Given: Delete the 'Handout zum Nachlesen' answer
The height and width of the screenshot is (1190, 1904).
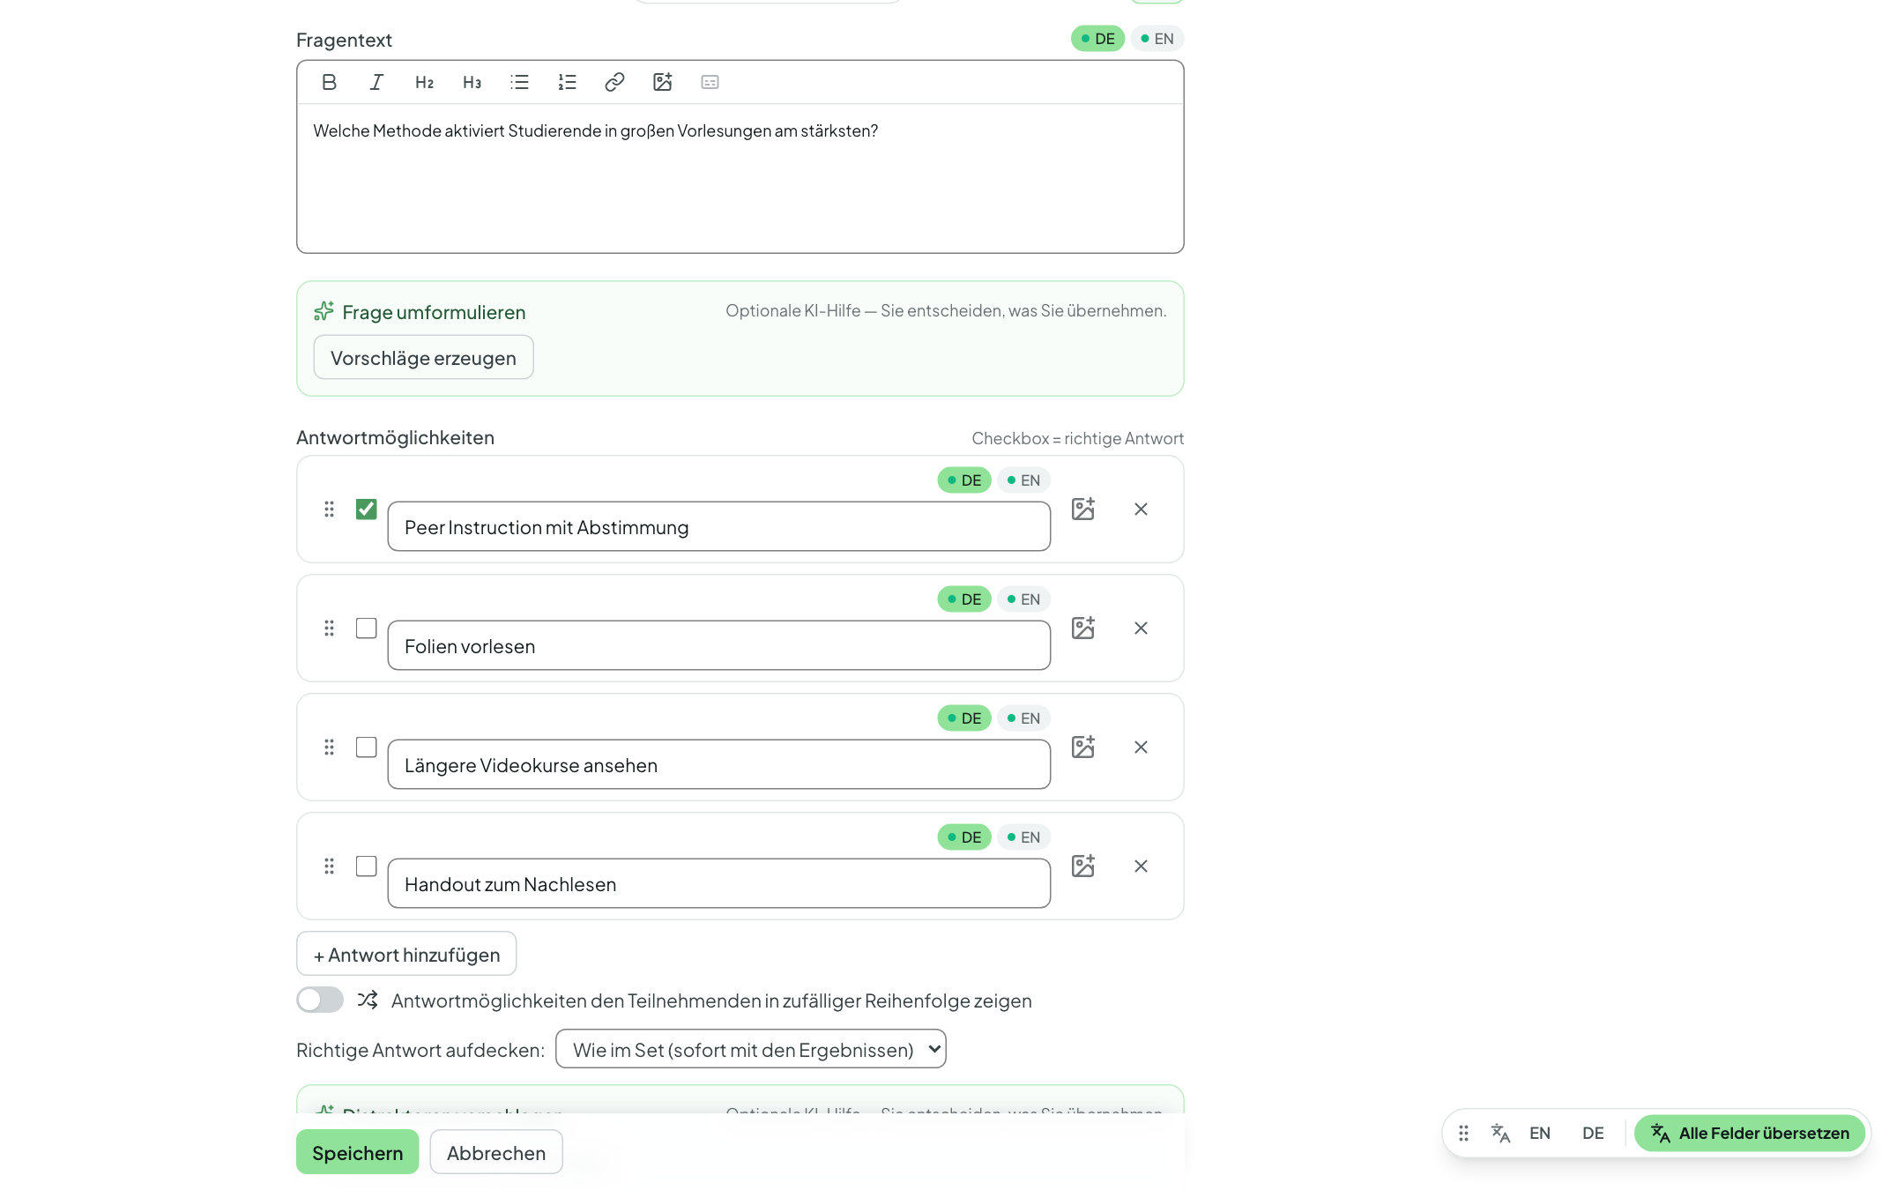Looking at the screenshot, I should tap(1141, 866).
